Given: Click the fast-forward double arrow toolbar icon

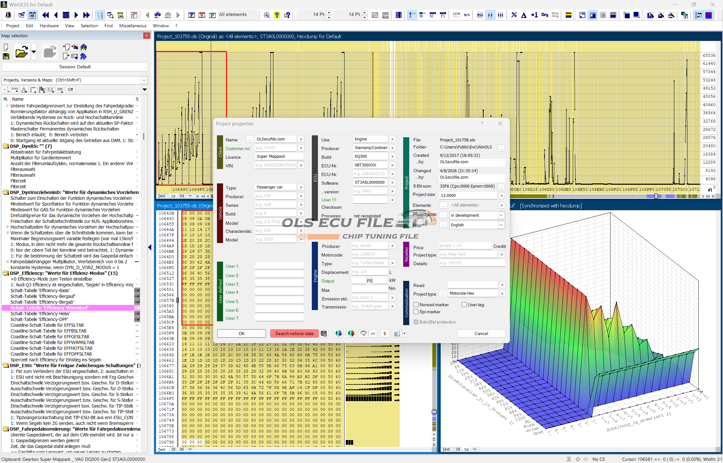Looking at the screenshot, I should pos(86,15).
